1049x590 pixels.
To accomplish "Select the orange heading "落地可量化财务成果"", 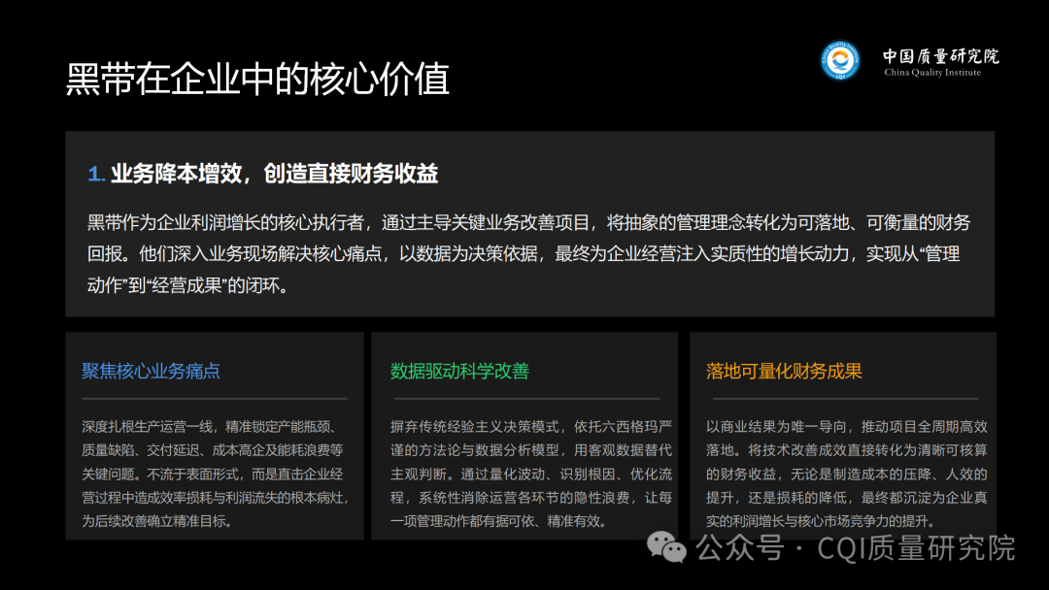I will (784, 371).
